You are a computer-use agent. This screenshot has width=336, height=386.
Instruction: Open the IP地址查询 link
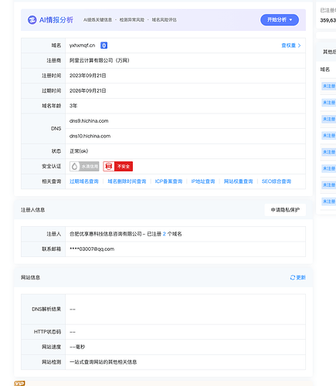click(203, 181)
